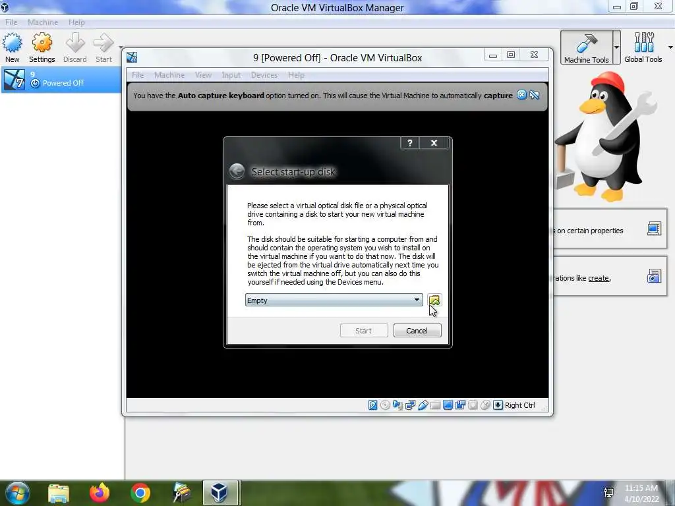Open the Input menu in the VM window

231,75
